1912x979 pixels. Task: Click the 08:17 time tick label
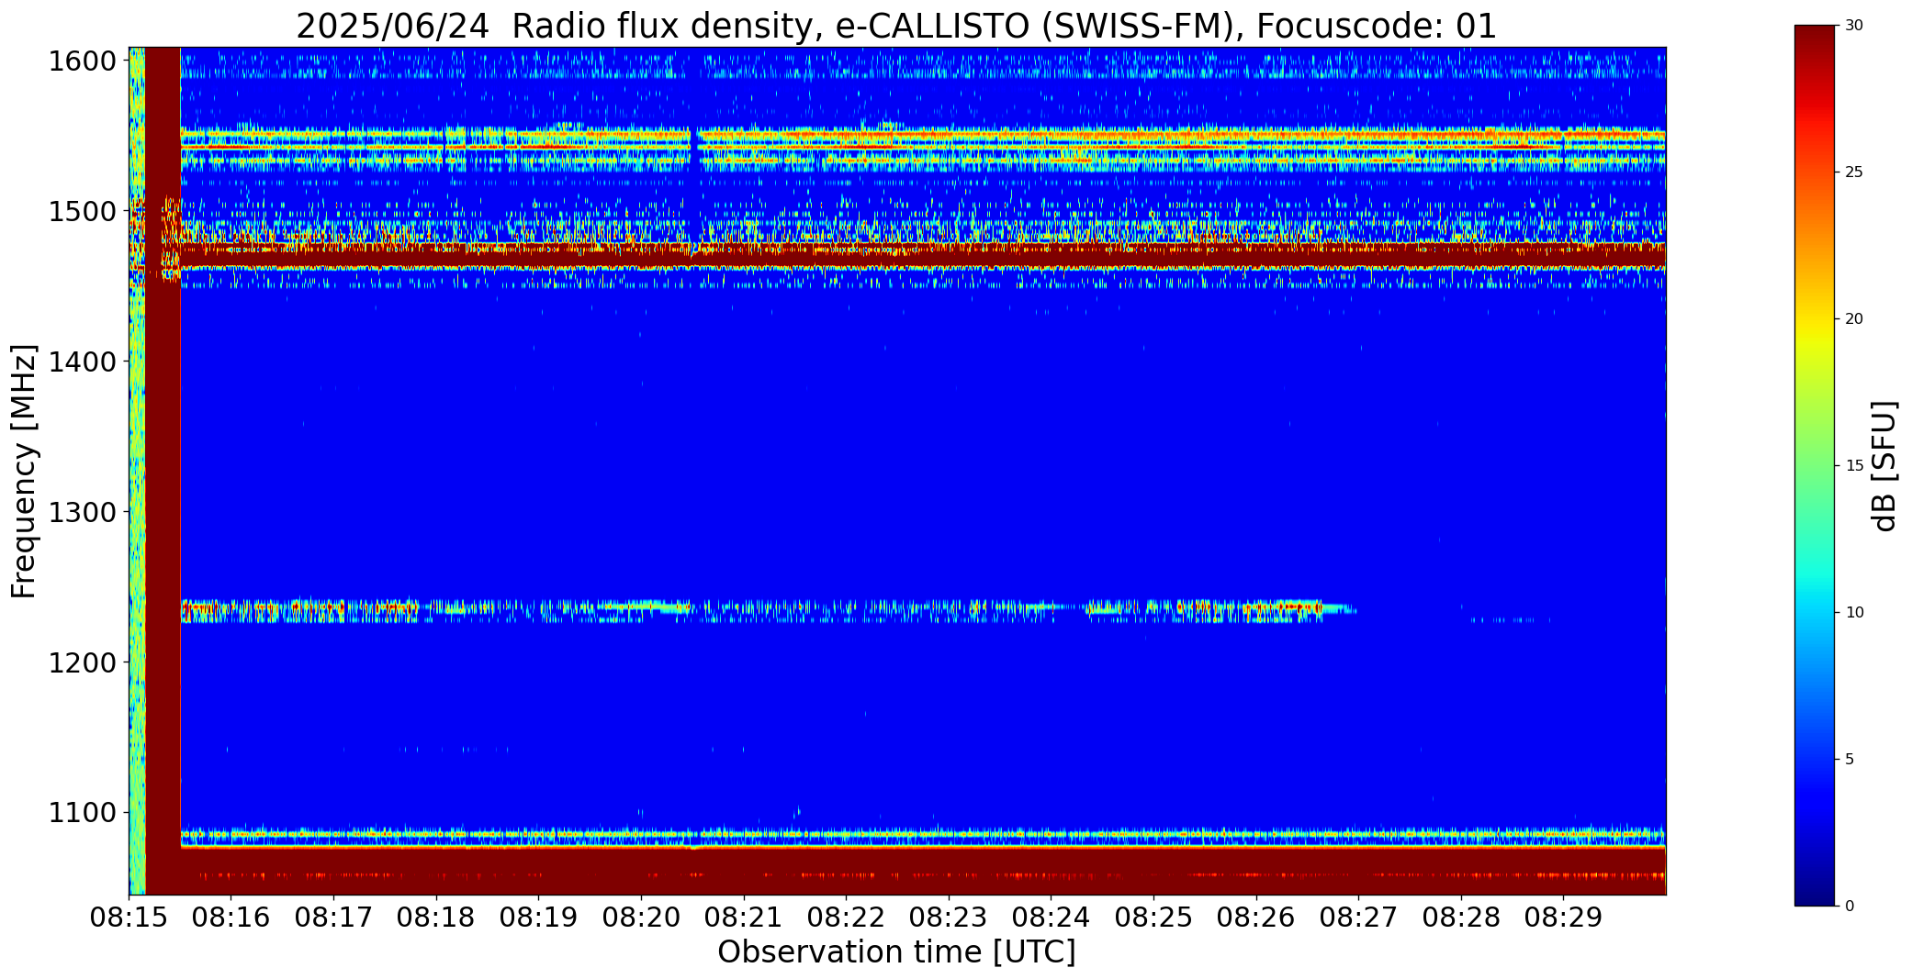tap(333, 918)
